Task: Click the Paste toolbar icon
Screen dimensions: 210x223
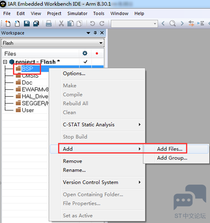Action: (x=80, y=24)
